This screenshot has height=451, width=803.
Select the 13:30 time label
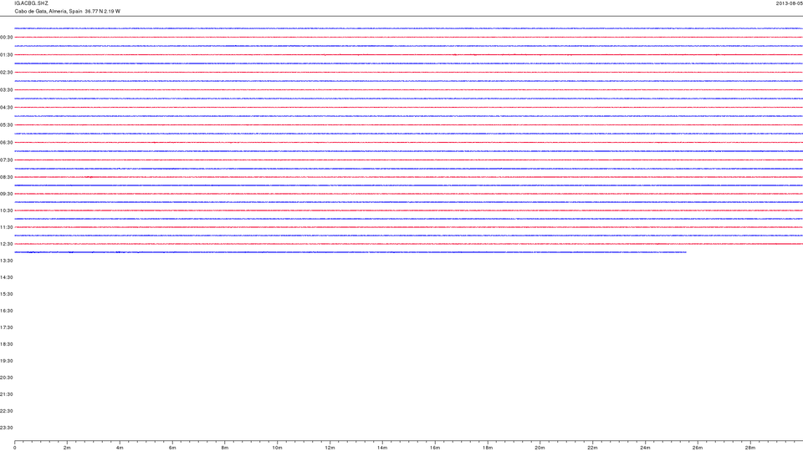(x=6, y=261)
